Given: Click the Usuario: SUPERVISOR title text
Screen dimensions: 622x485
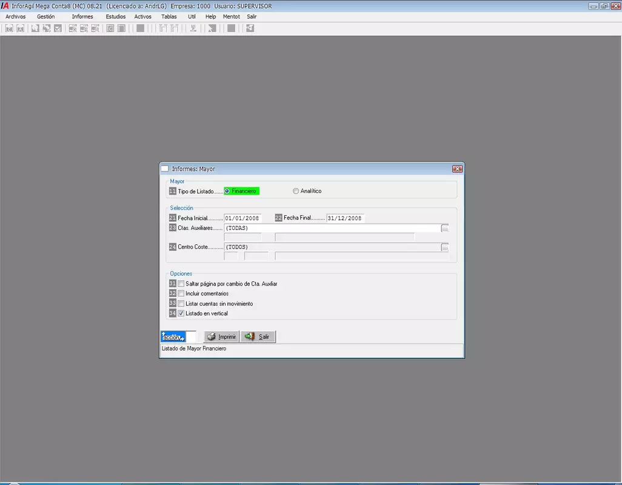Looking at the screenshot, I should pos(242,6).
